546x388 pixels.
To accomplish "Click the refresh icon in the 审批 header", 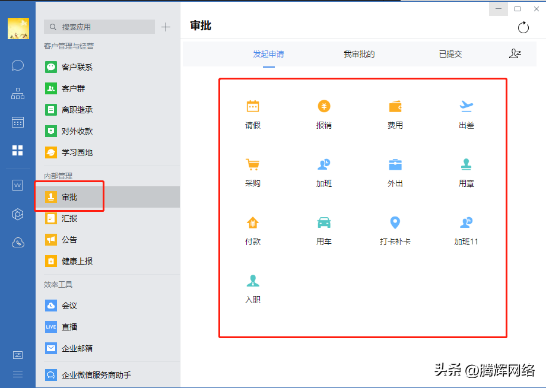I will coord(523,27).
